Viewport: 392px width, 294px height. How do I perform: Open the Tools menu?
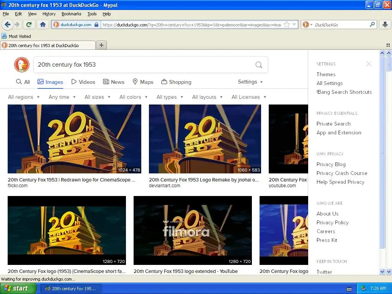[x=92, y=14]
